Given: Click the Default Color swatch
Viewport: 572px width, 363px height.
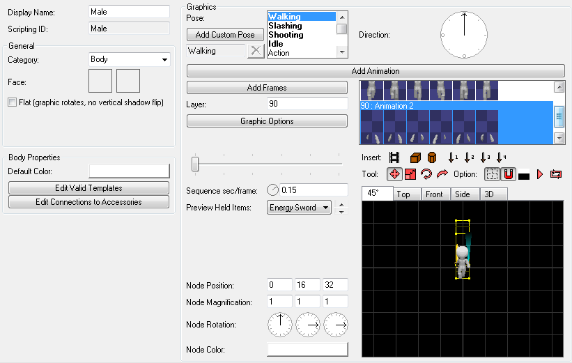Looking at the screenshot, I should tap(129, 171).
